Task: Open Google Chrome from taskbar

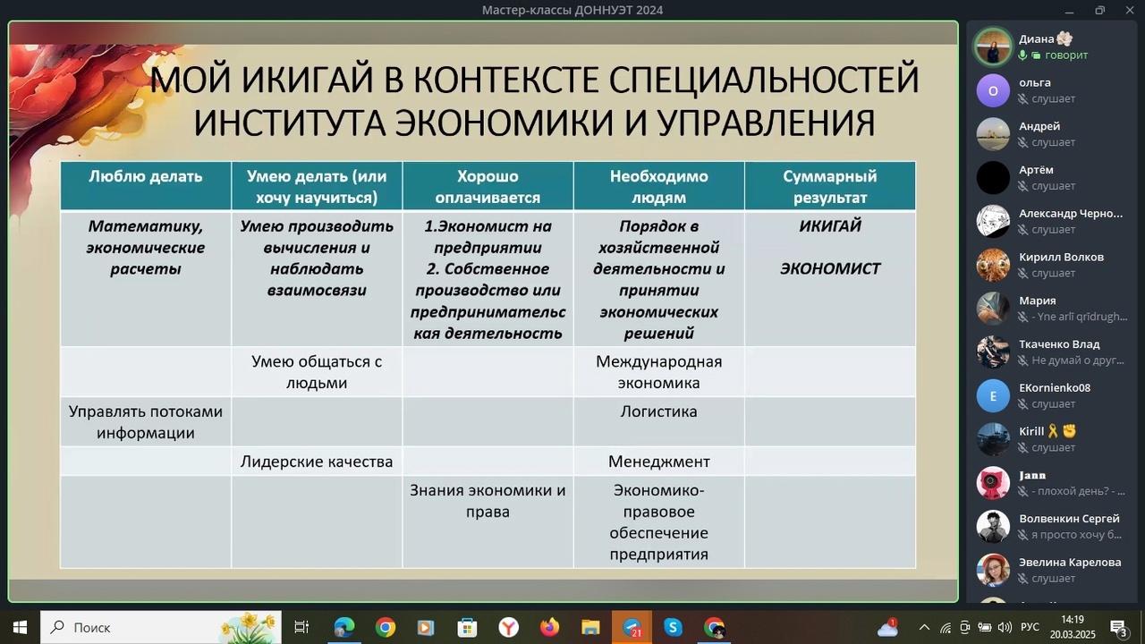Action: coord(386,627)
